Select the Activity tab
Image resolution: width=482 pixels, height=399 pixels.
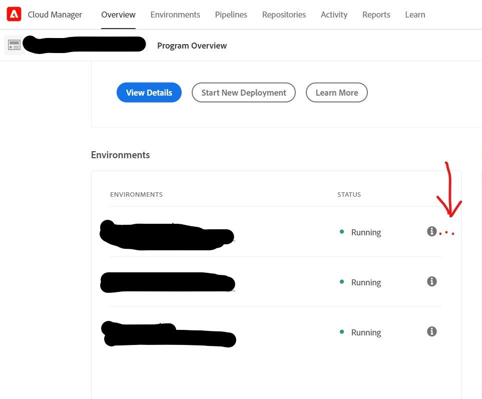pyautogui.click(x=334, y=15)
